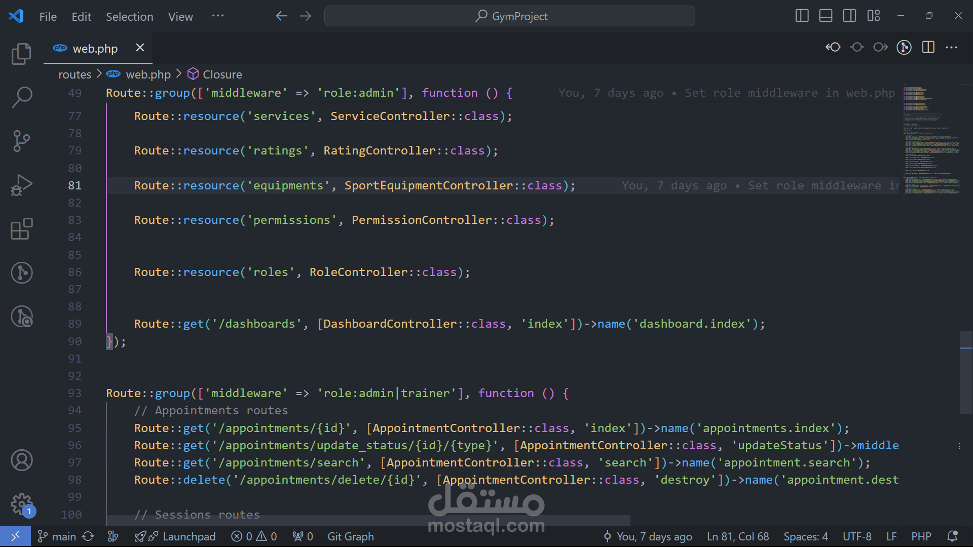The height and width of the screenshot is (547, 973).
Task: Click Launchpad in status bar
Action: coord(189,536)
